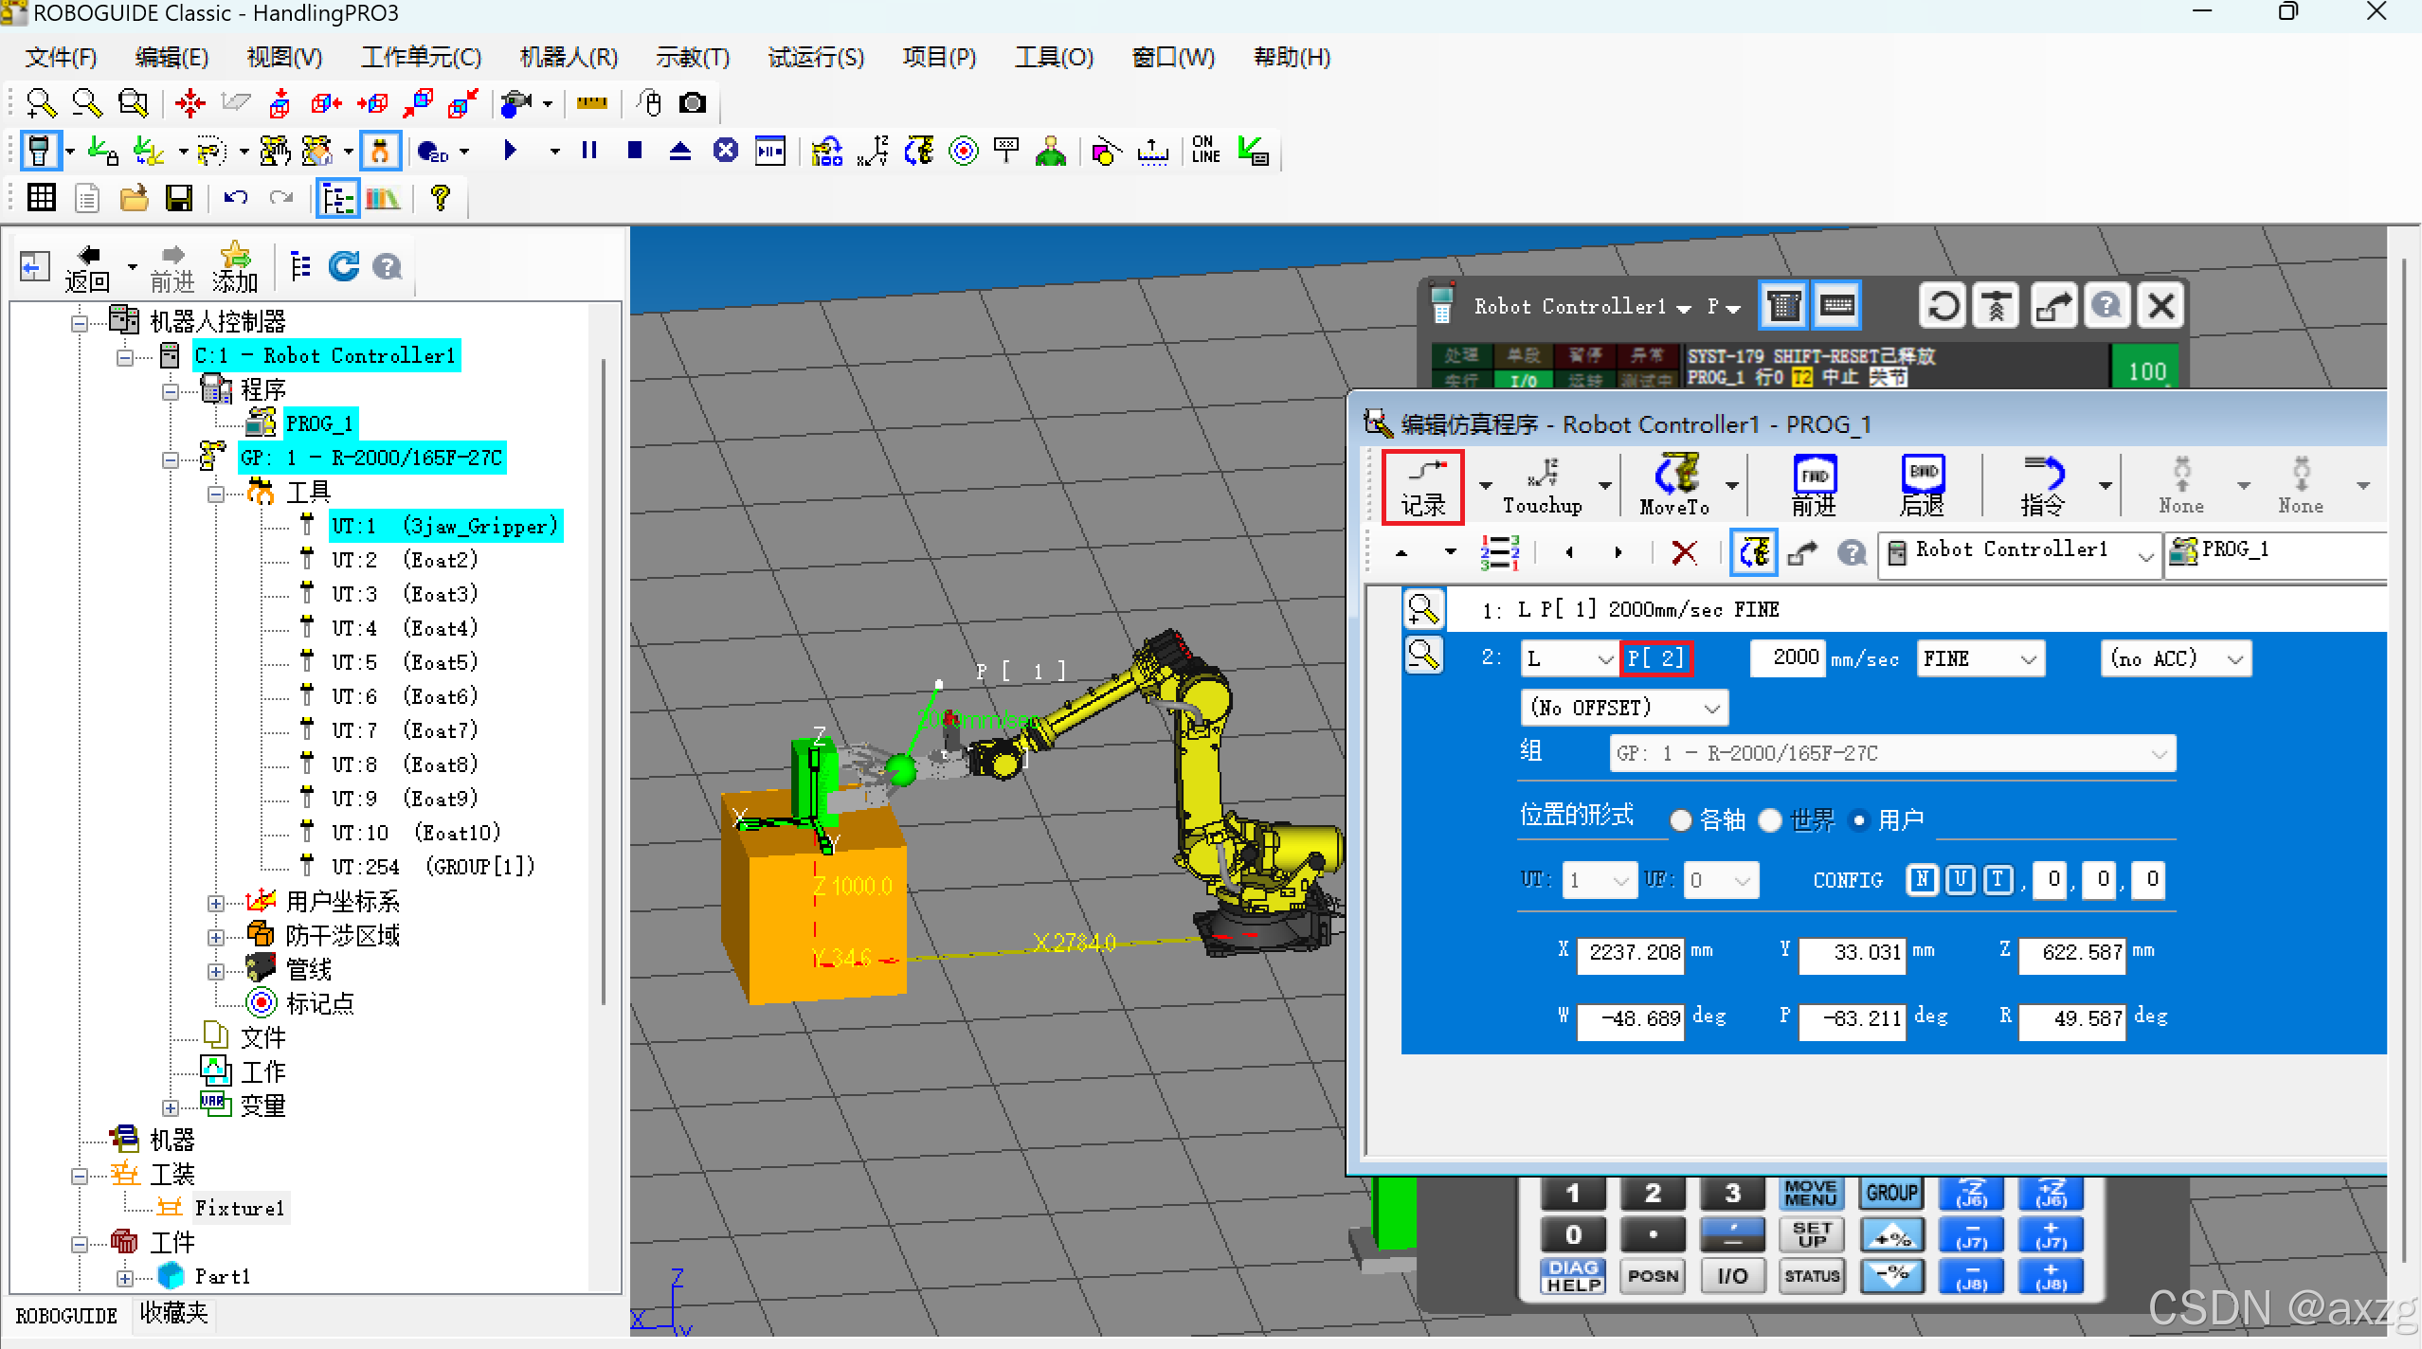Click the screenshot camera icon in toolbar
The width and height of the screenshot is (2422, 1349).
pos(693,102)
